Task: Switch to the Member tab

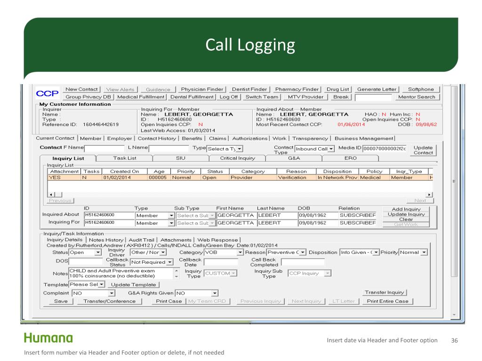Action: click(91, 139)
